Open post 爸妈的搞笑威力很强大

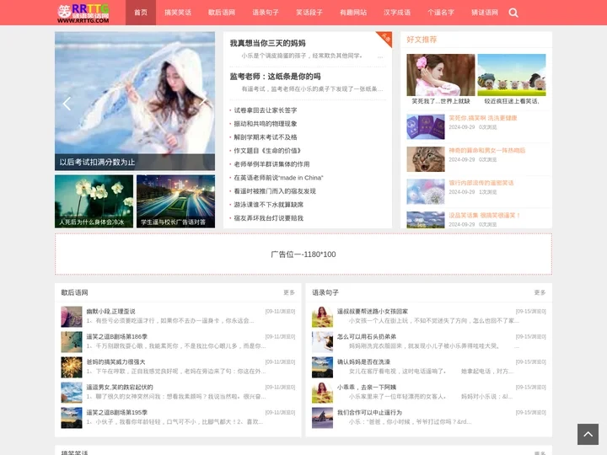pyautogui.click(x=115, y=361)
